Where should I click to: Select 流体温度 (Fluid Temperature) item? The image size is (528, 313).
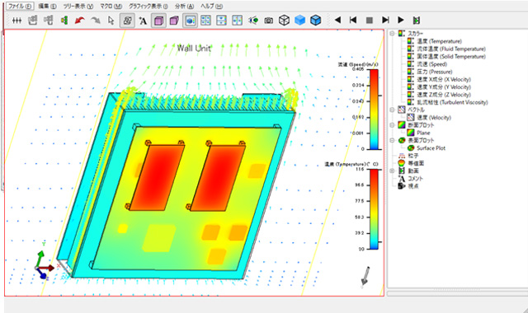[451, 49]
